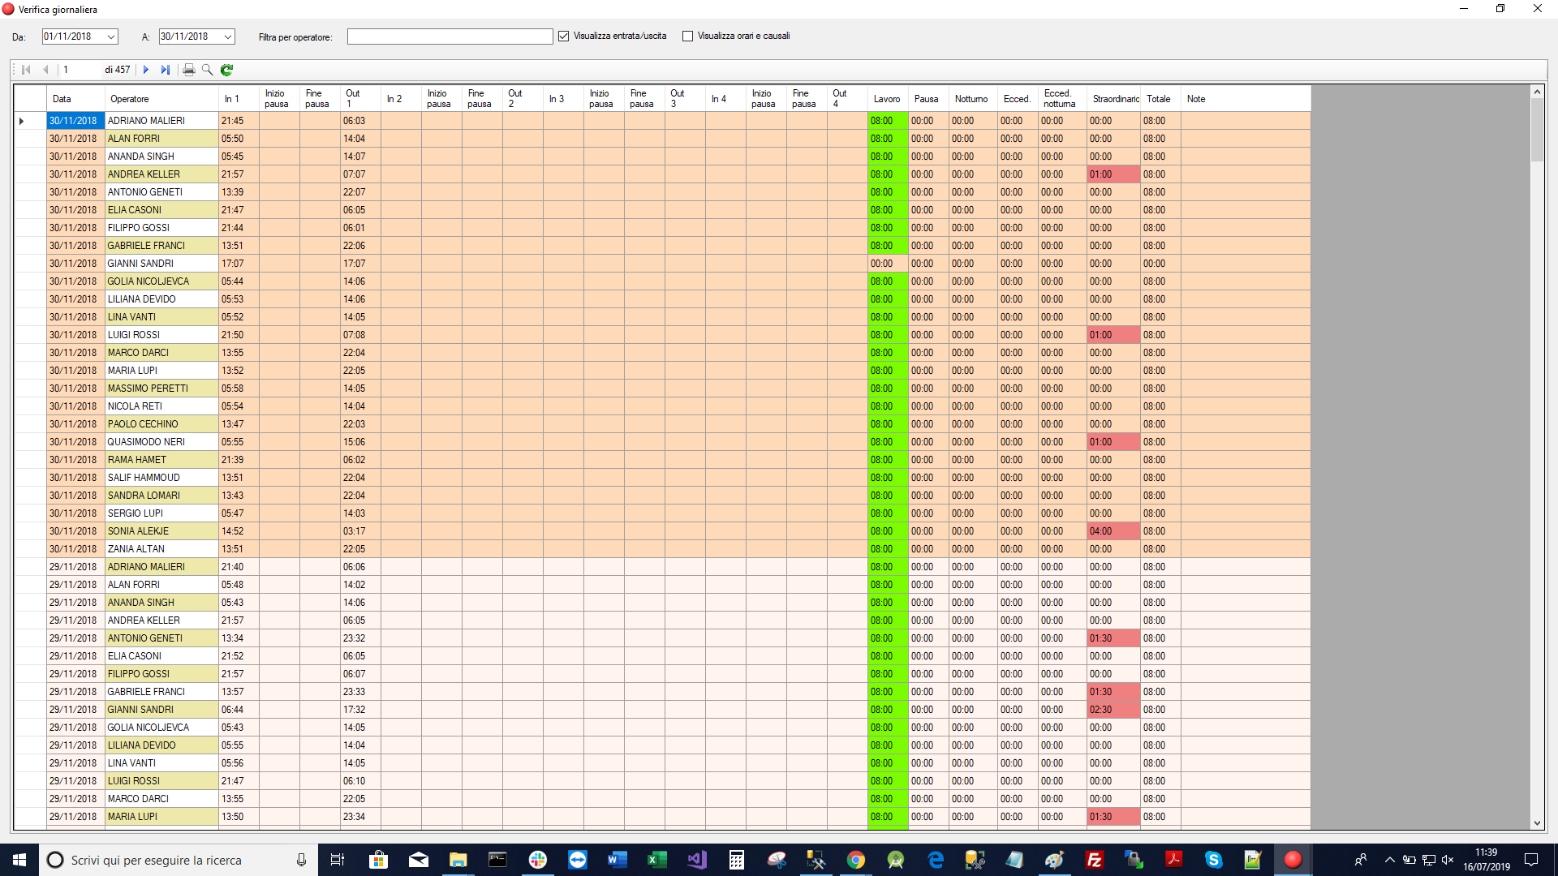This screenshot has width=1558, height=876.
Task: Open Mail app from taskbar
Action: (419, 860)
